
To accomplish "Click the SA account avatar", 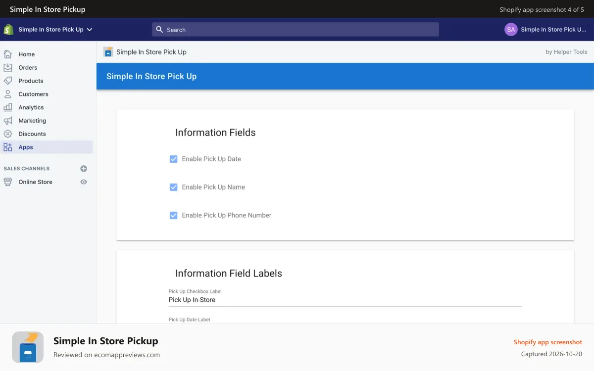I will click(511, 30).
